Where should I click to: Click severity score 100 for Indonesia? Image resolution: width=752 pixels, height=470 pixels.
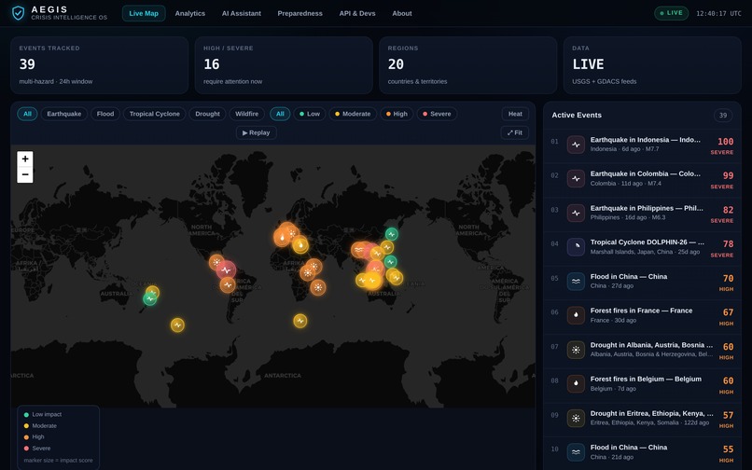(725, 142)
